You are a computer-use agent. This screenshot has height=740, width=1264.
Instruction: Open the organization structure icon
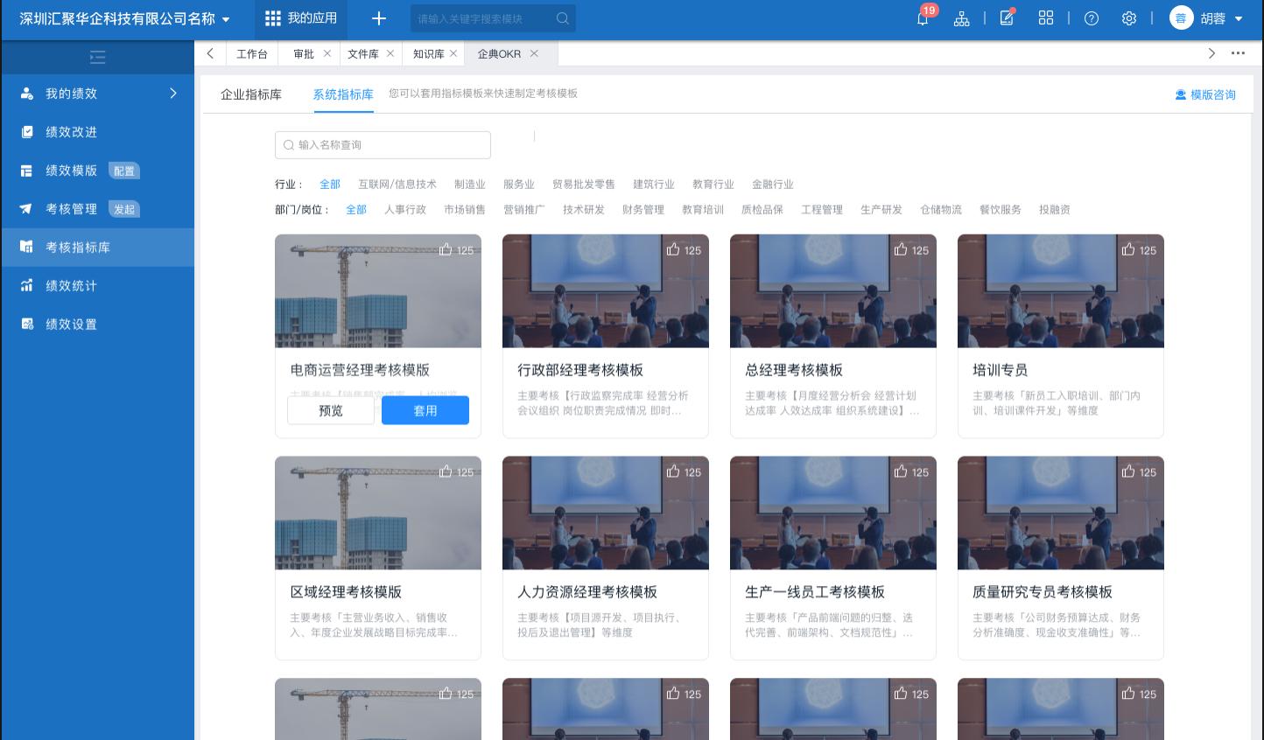961,18
